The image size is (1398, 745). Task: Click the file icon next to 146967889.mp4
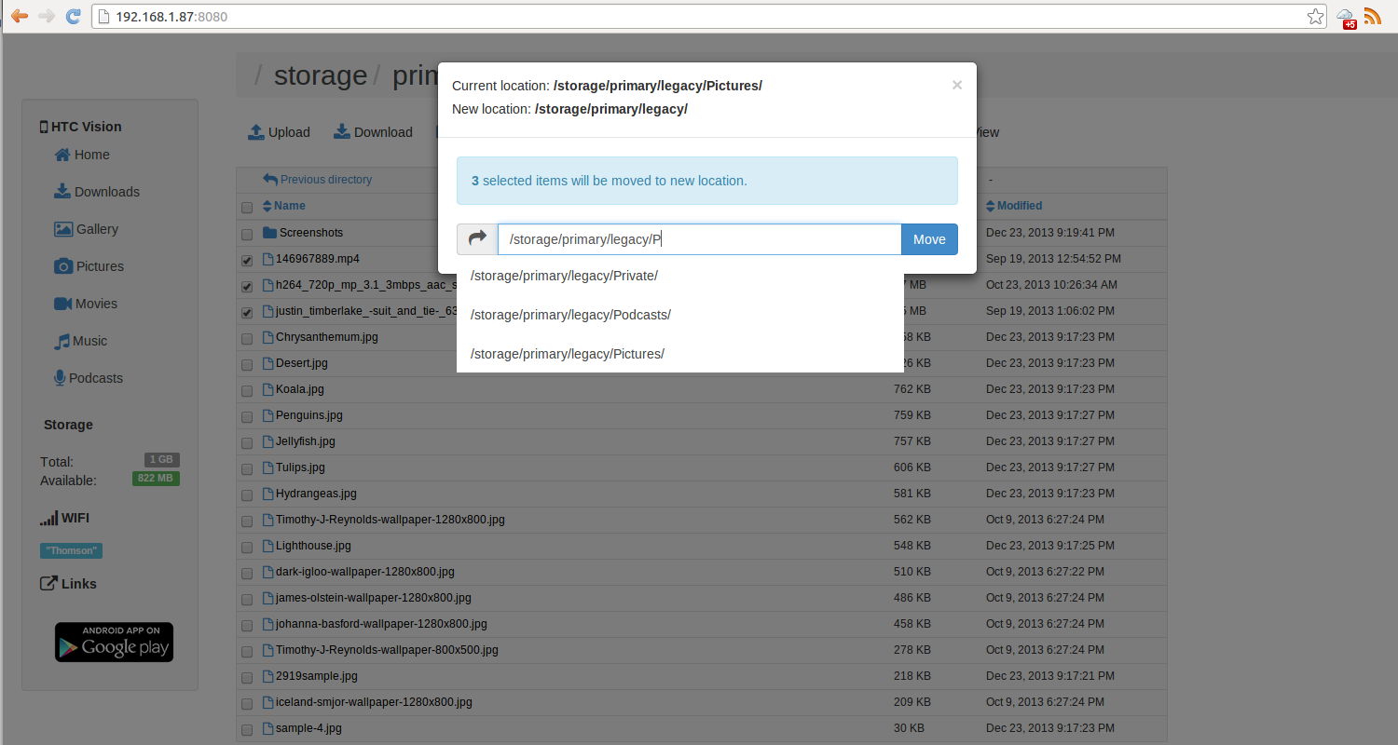click(268, 259)
